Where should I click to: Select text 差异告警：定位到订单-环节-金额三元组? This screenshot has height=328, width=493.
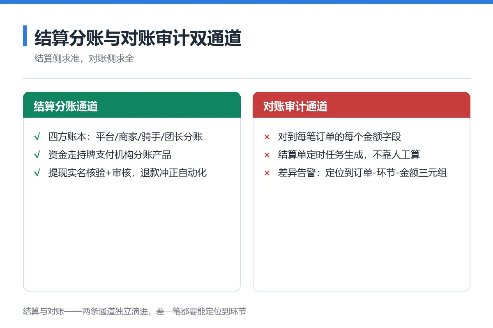click(x=362, y=173)
